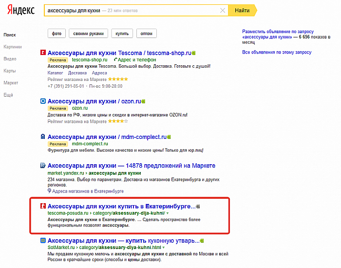Click the ozon.ru blue favicon
The image size is (341, 268).
[43, 101]
